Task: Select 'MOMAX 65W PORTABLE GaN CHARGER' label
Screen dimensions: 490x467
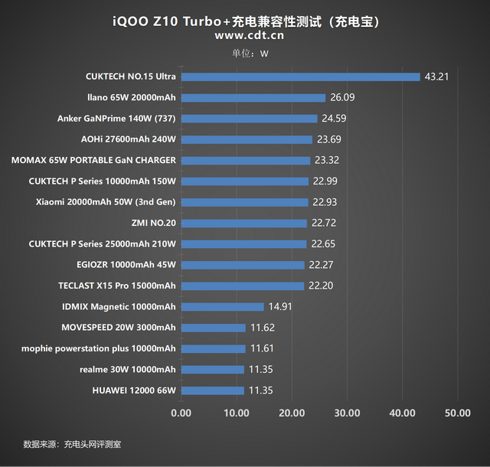Action: coord(93,160)
